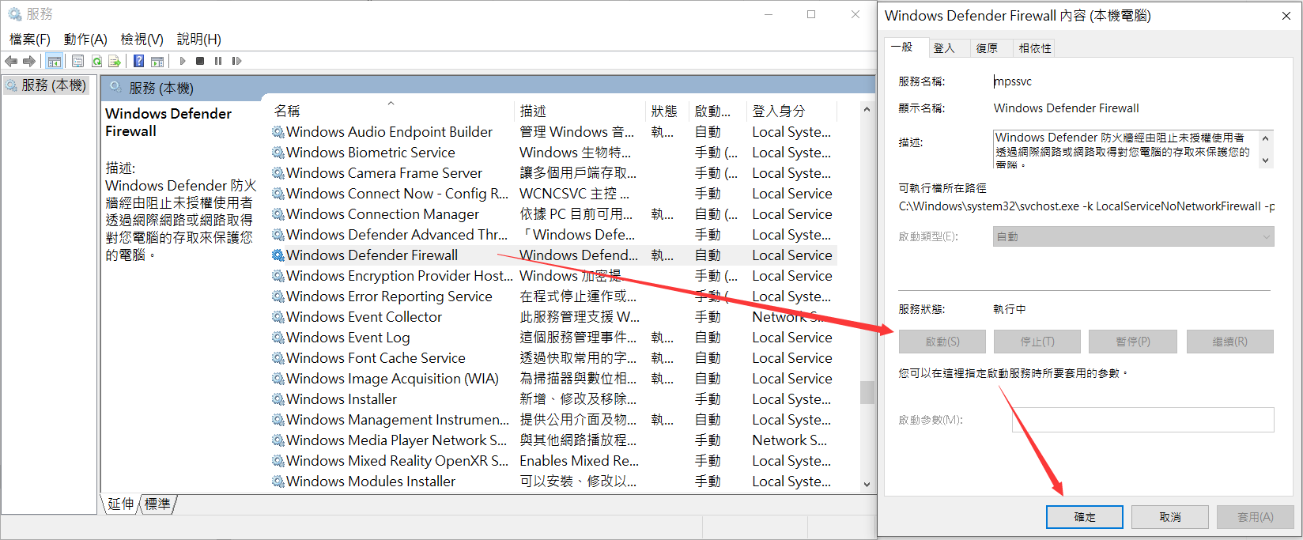Select the gear icon of Windows Connection Manager
Screen dimensions: 1303x540
point(278,214)
